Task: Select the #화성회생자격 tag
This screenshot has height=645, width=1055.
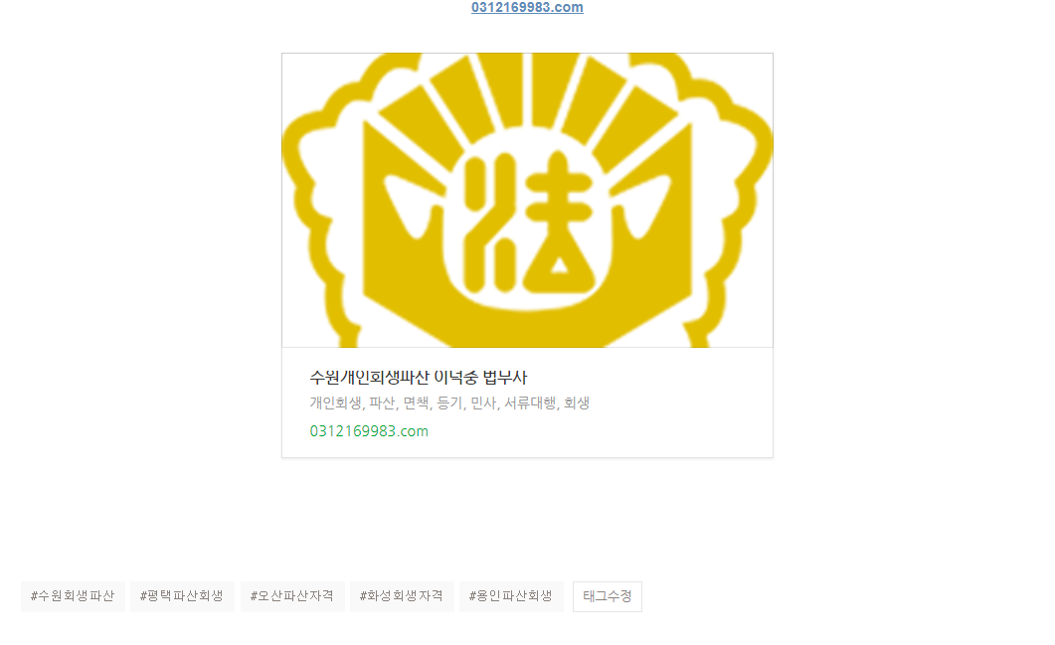Action: click(402, 596)
